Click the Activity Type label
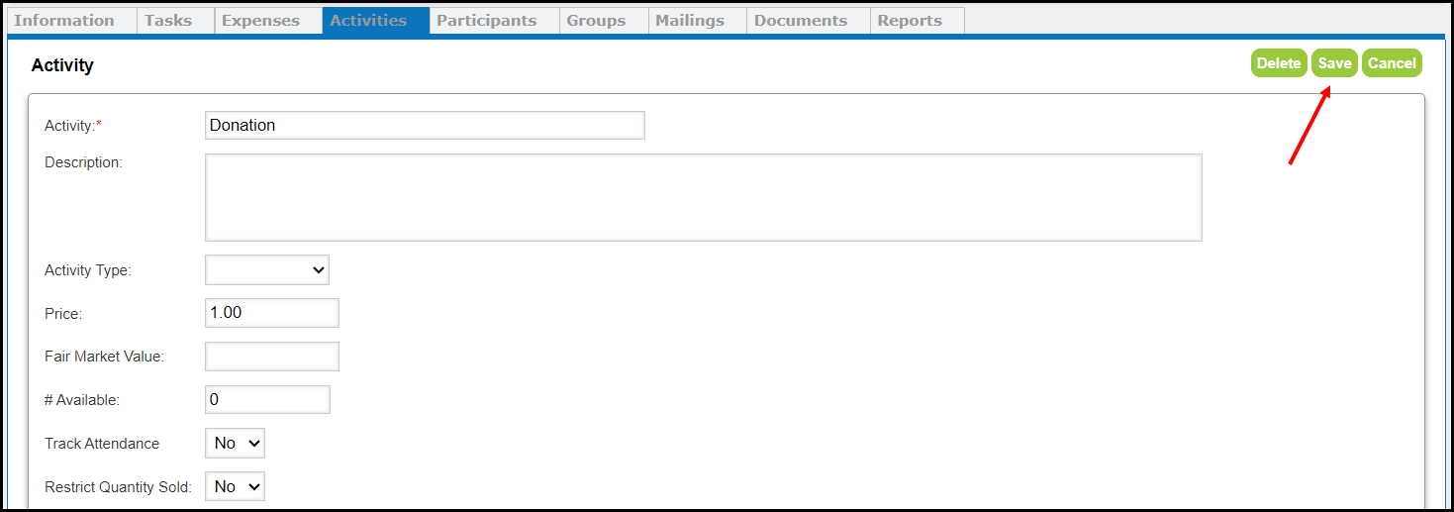The image size is (1454, 512). [88, 270]
